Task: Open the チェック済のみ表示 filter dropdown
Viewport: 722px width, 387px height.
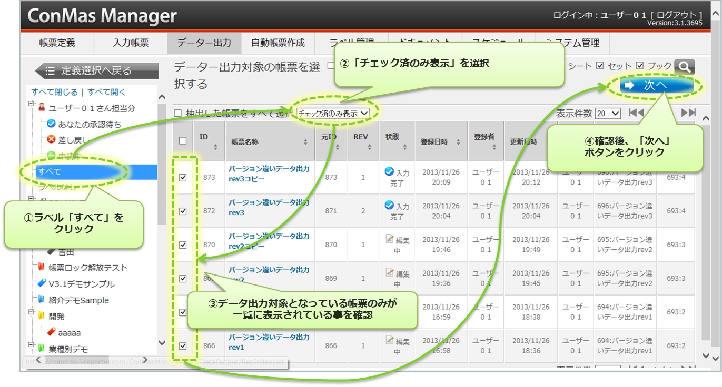Action: click(x=333, y=113)
